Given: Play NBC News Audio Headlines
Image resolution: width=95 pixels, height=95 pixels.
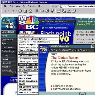Looking at the screenshot, I should (55, 28).
